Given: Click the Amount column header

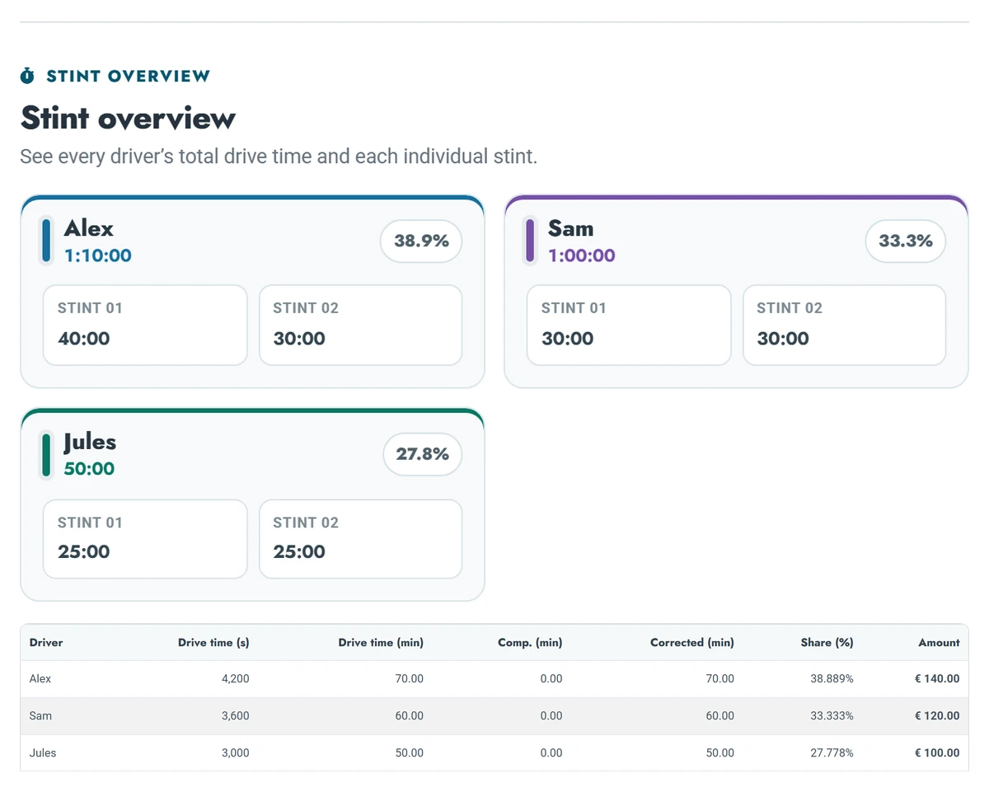Looking at the screenshot, I should [940, 643].
